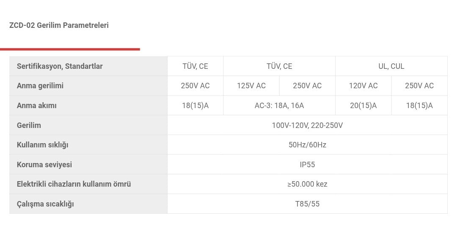Viewport: 457px width, 231px height.
Task: Select the 50Hz/60Hz frequency value
Action: click(x=307, y=145)
